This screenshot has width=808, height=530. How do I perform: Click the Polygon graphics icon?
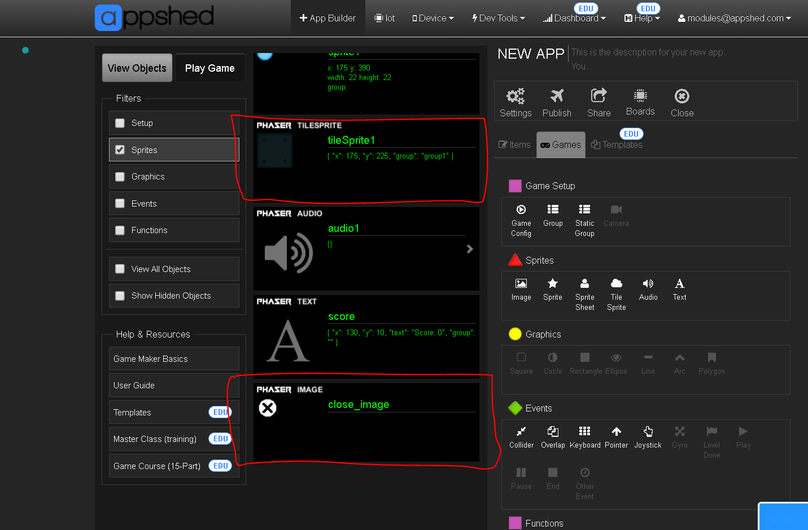(711, 357)
